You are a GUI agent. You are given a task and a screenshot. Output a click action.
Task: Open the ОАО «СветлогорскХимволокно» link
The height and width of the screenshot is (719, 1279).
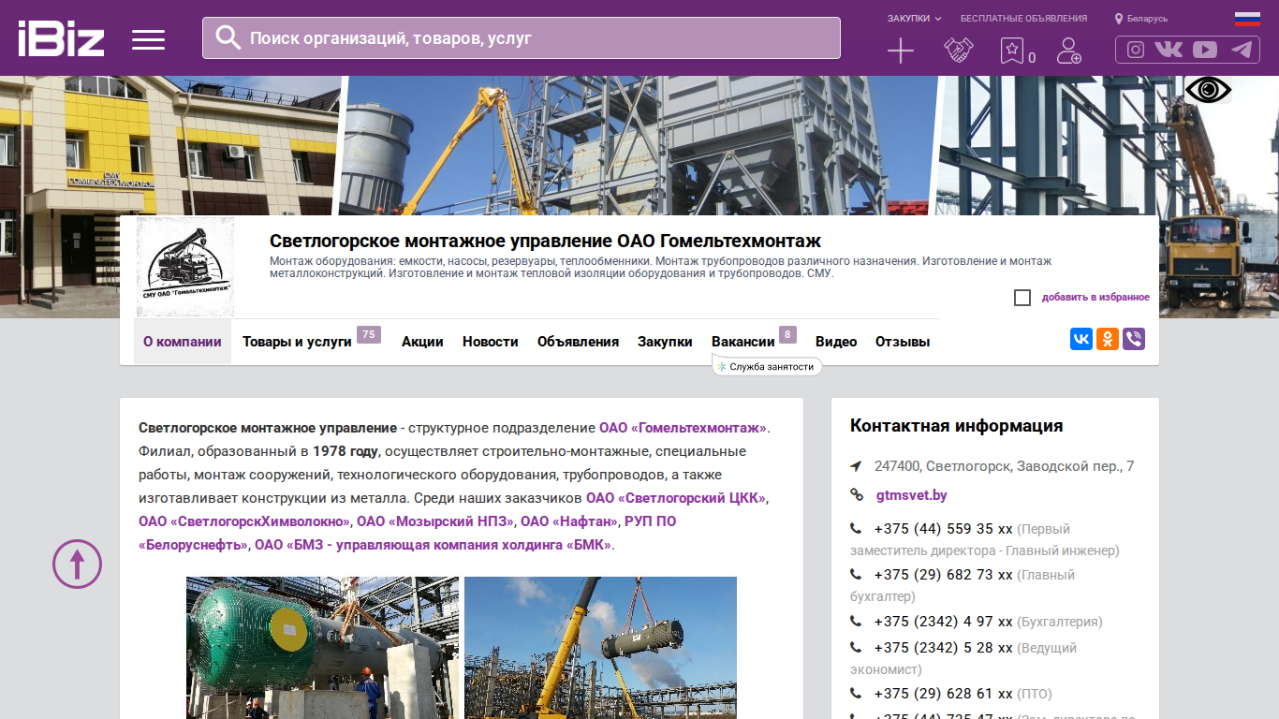(x=244, y=521)
